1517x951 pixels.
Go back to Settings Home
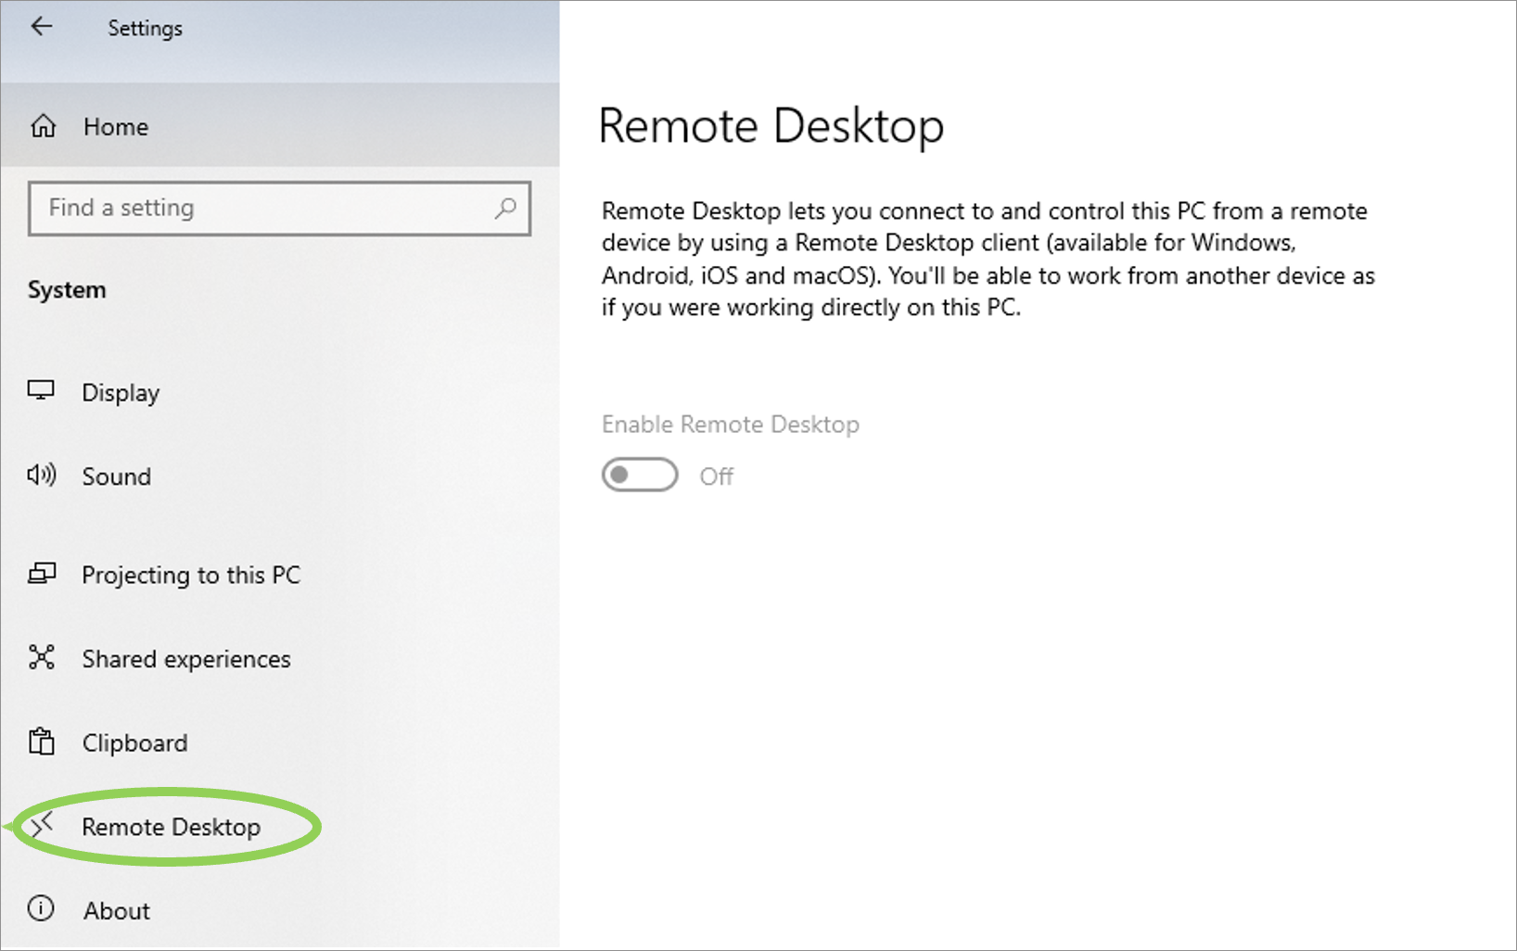[114, 126]
